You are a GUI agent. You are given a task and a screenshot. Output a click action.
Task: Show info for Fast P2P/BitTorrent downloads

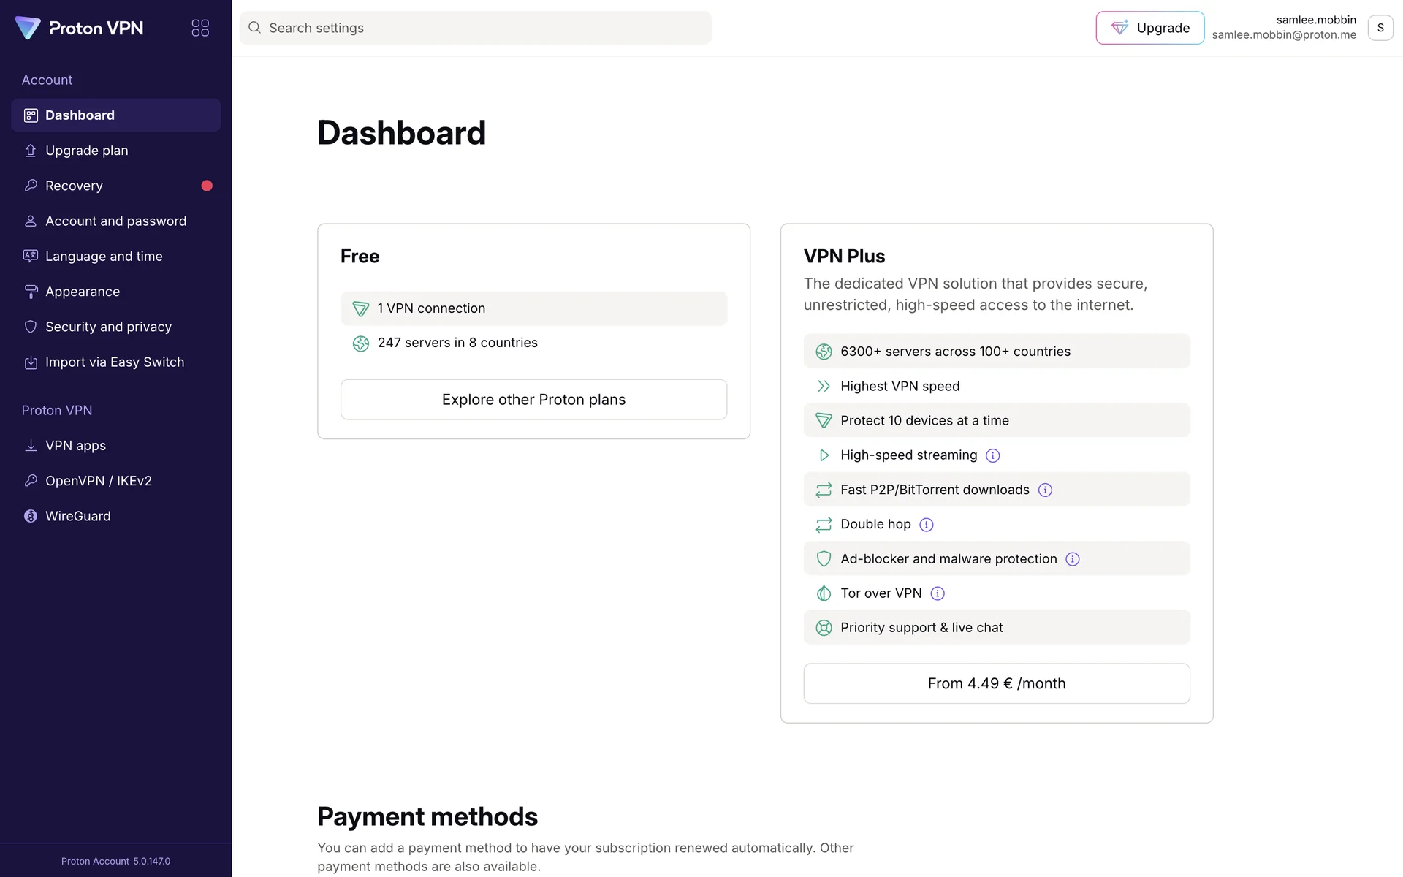pyautogui.click(x=1045, y=490)
